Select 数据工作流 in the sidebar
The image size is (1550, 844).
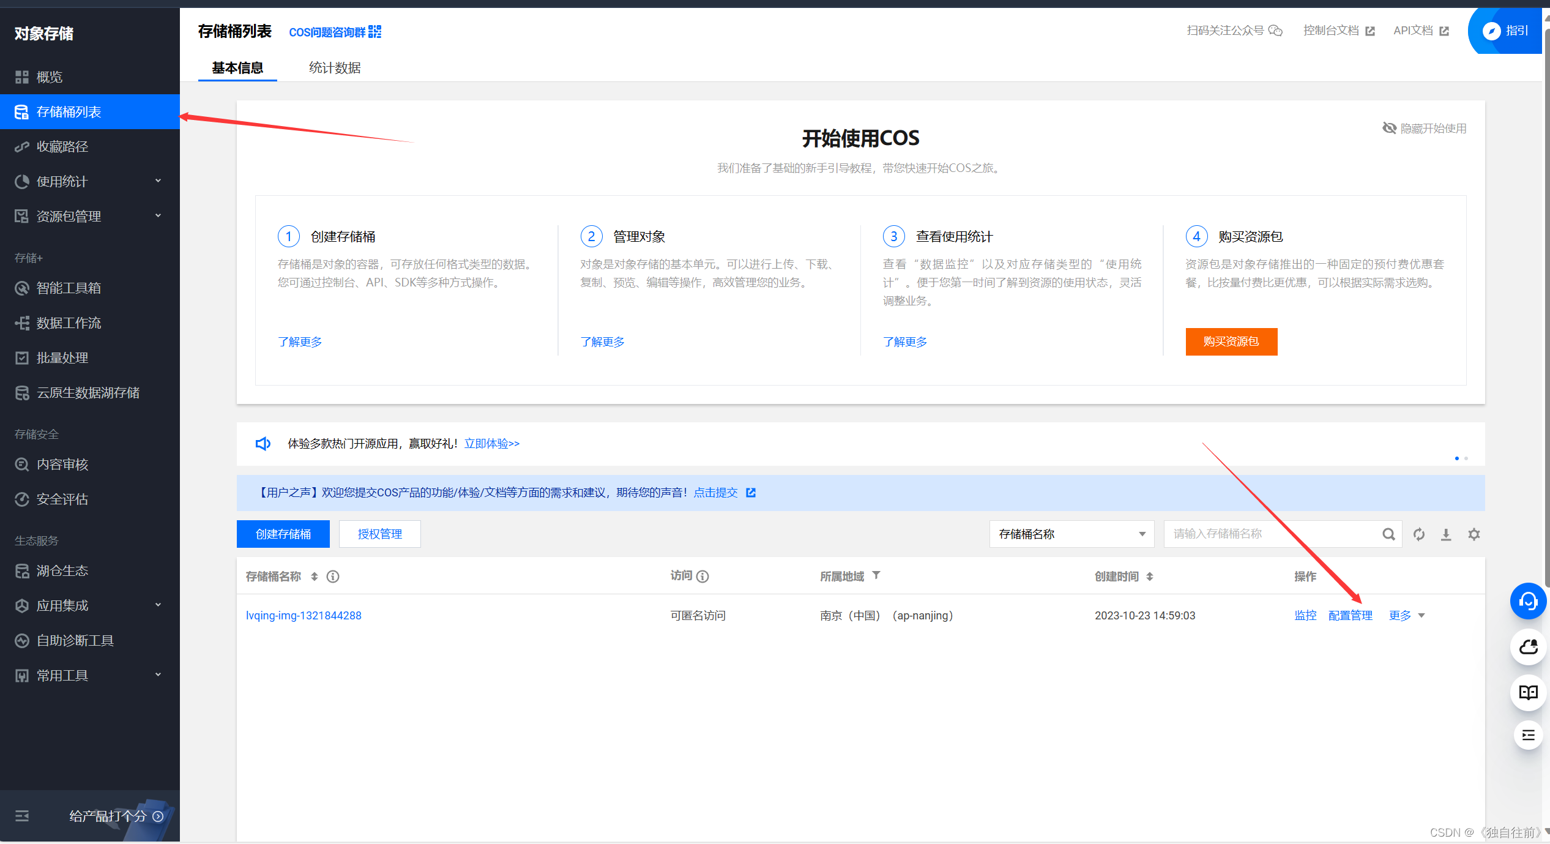(67, 323)
